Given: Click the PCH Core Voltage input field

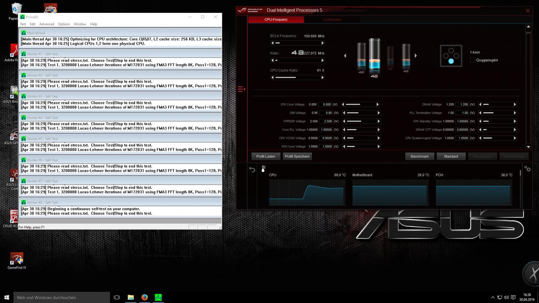Looking at the screenshot, I should [326, 147].
